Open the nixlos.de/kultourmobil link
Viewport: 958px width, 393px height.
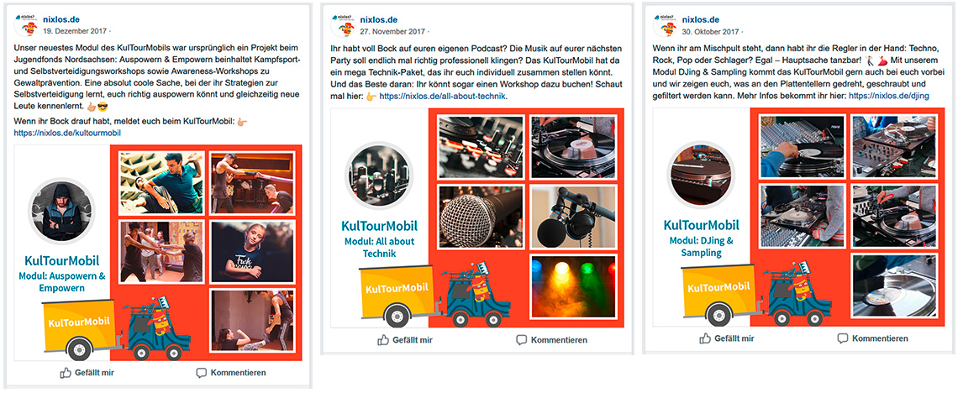pos(67,133)
